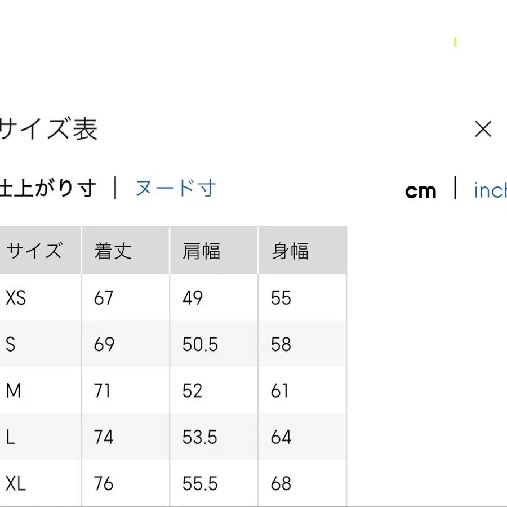Image resolution: width=507 pixels, height=507 pixels.
Task: Switch measurements to ヌード寸 view
Action: tap(175, 189)
